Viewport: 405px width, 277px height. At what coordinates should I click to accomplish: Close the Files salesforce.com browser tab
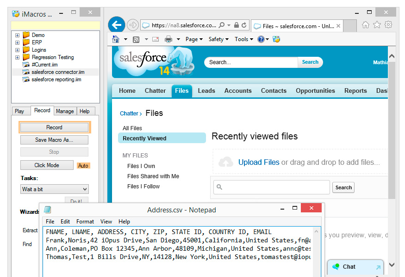(338, 26)
